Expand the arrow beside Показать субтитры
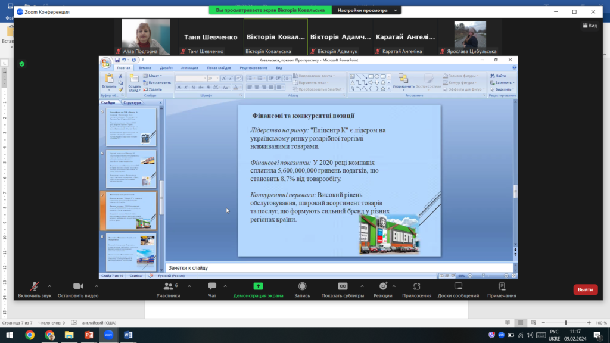The height and width of the screenshot is (343, 610). point(362,286)
